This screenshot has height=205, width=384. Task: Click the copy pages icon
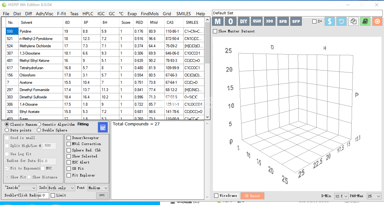pos(354,21)
